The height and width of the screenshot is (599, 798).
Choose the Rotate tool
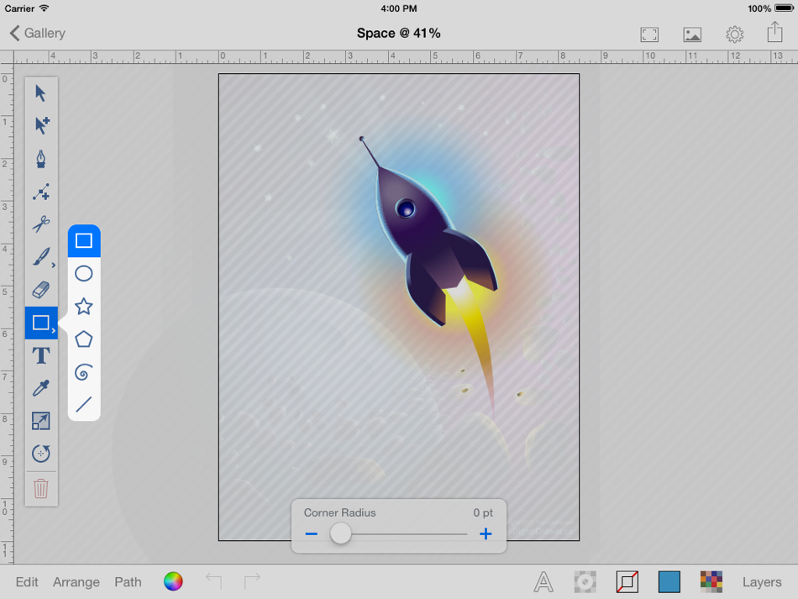point(41,454)
